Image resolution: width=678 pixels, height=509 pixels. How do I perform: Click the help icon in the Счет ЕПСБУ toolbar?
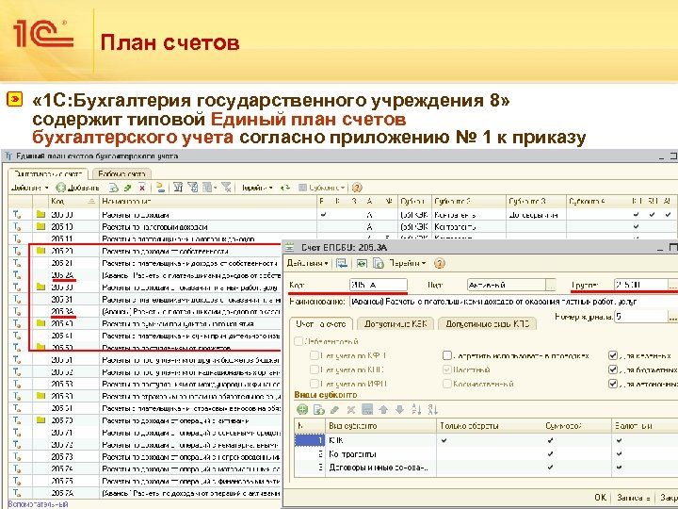[440, 263]
